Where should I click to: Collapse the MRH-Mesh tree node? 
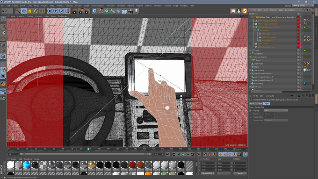coord(255,30)
